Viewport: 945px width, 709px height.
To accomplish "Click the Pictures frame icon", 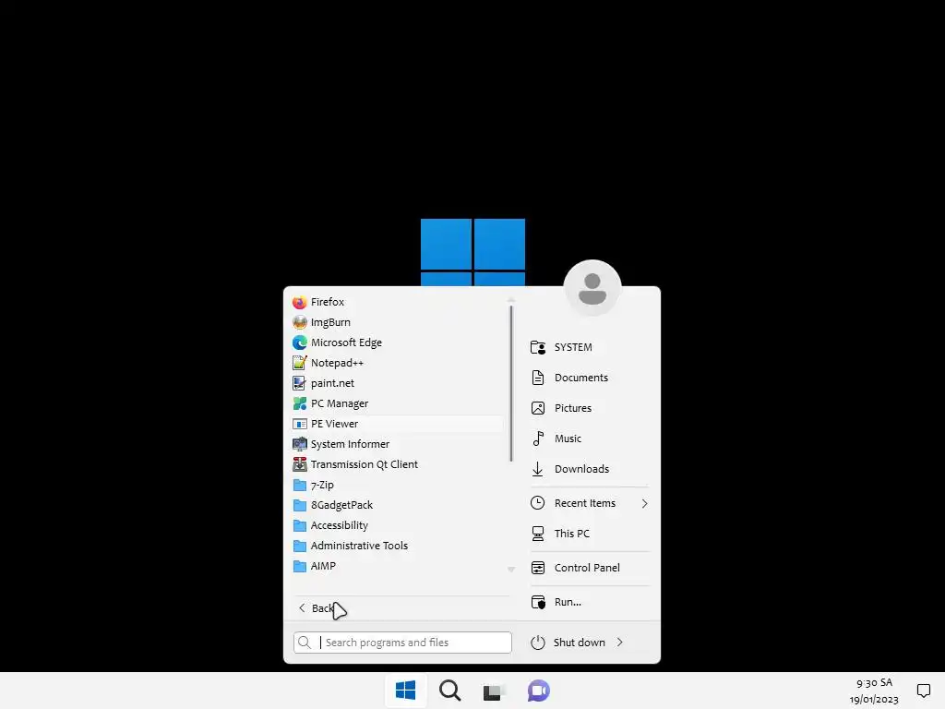I will tap(538, 408).
